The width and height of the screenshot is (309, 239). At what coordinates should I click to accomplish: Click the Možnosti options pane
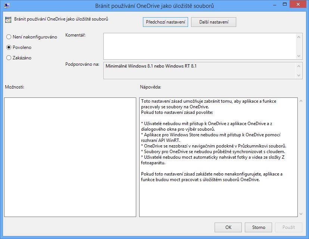pos(70,157)
